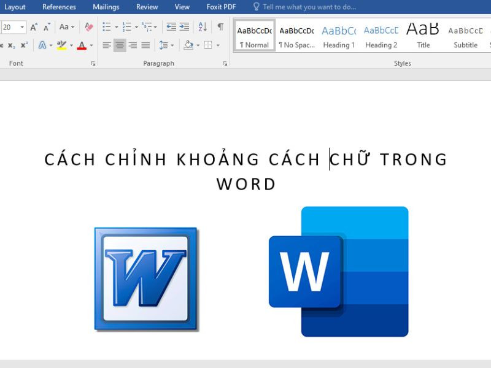The height and width of the screenshot is (368, 491).
Task: Apply the Heading 1 style
Action: click(x=339, y=36)
